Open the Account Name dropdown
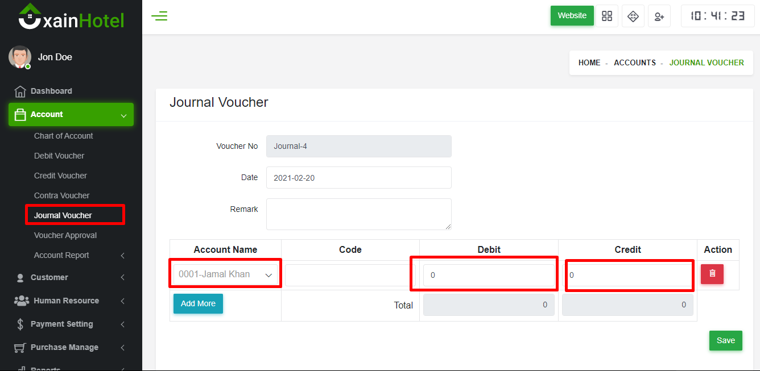This screenshot has width=760, height=371. (225, 274)
